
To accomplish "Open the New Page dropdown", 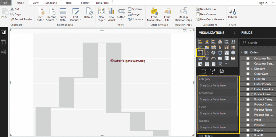I will (101, 15).
